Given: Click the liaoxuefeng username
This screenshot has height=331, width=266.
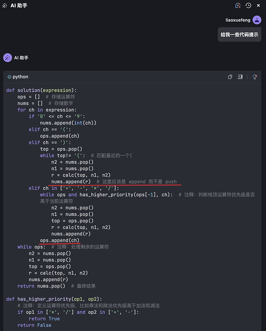Looking at the screenshot, I should (x=238, y=20).
